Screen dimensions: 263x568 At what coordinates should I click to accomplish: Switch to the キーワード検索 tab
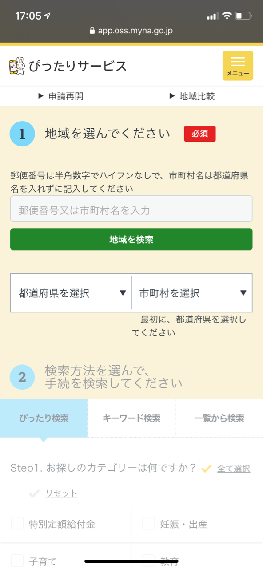click(131, 418)
